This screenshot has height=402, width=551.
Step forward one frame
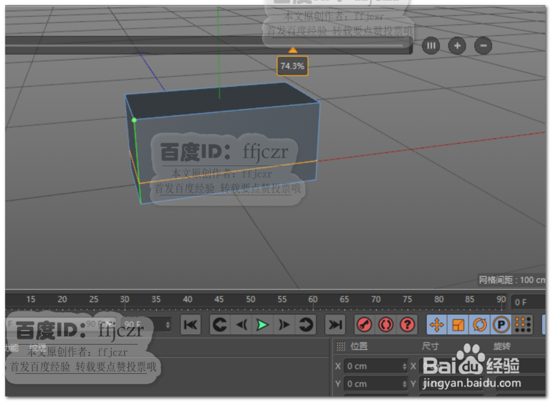point(284,325)
